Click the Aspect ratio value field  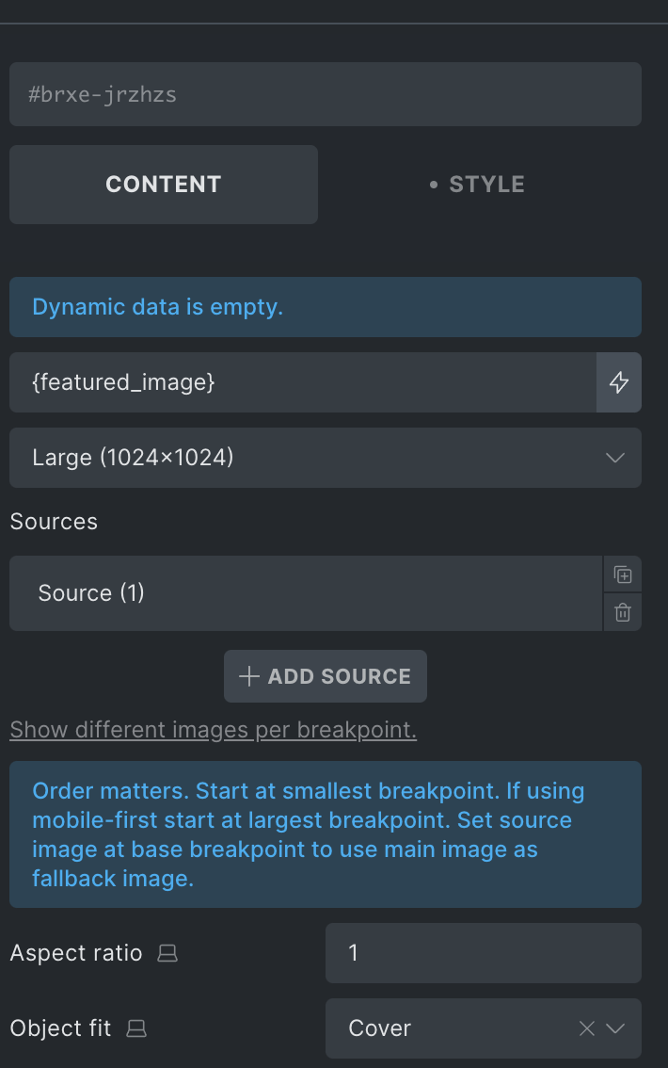click(483, 953)
